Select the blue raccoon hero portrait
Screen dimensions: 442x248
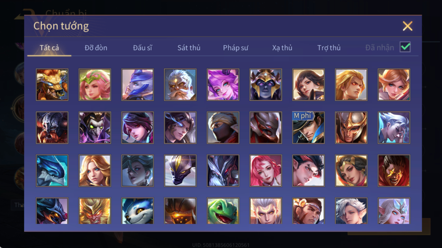click(x=137, y=211)
